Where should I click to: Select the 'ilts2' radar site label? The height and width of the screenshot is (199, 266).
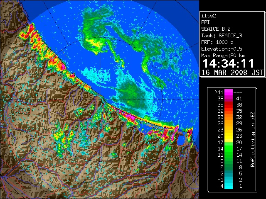pyautogui.click(x=209, y=16)
